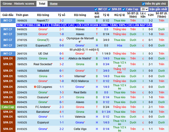This screenshot has height=132, width=169.
Task: Click the 4-1 score of Barcelona match
Action: (61, 112)
